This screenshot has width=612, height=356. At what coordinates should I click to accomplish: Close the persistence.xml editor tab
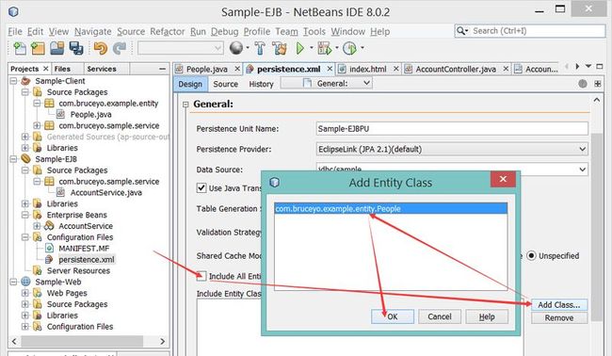pyautogui.click(x=330, y=69)
